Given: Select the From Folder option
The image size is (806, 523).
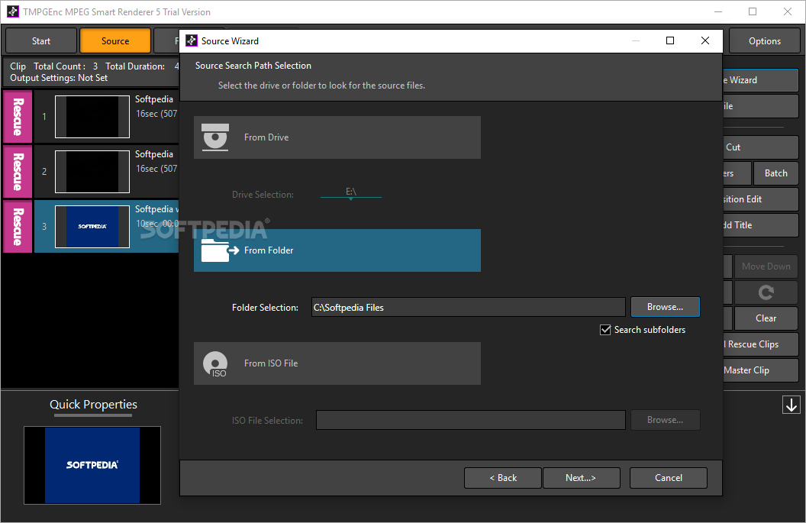Looking at the screenshot, I should pyautogui.click(x=337, y=250).
